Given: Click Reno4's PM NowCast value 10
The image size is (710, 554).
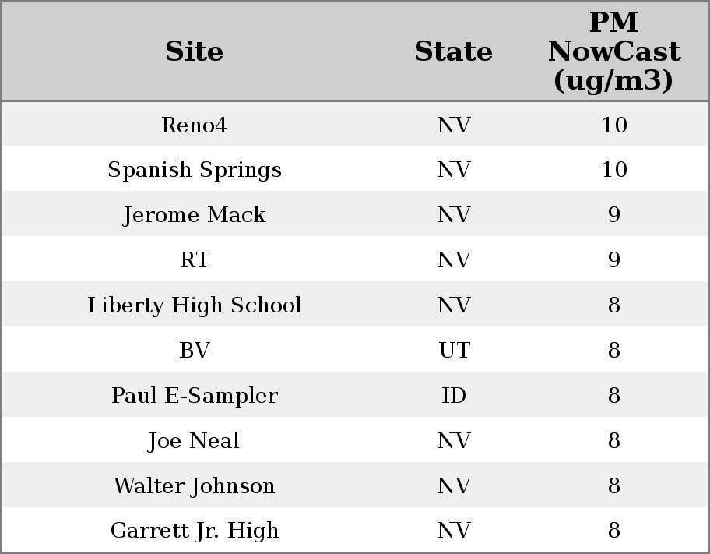Looking at the screenshot, I should coord(613,125).
